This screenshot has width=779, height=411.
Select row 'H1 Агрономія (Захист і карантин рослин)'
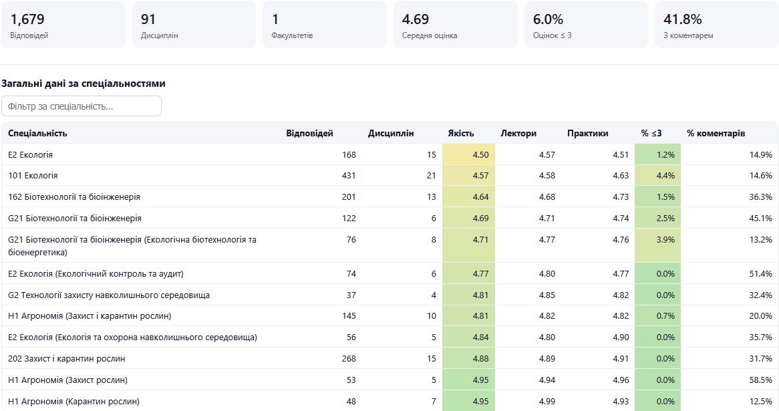tap(389, 315)
